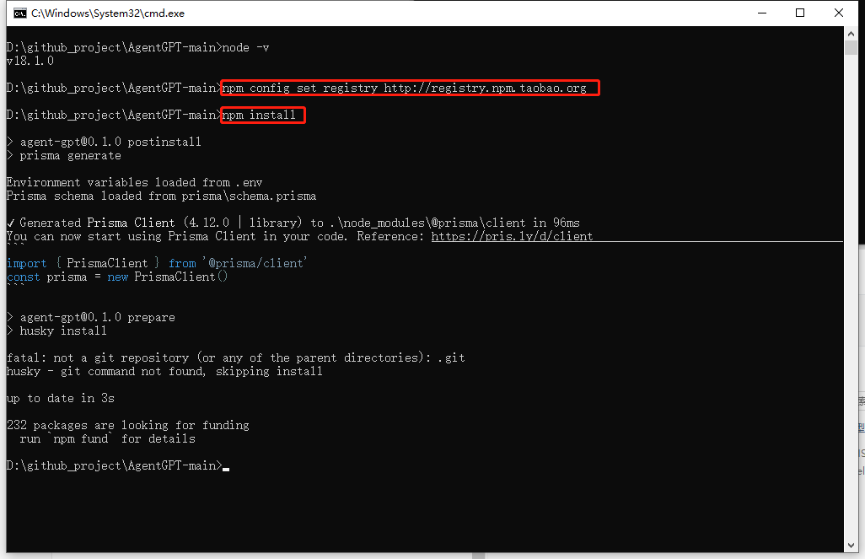865x559 pixels.
Task: Click the title text C:\Windows\System32\cmd.exe
Action: pos(108,13)
